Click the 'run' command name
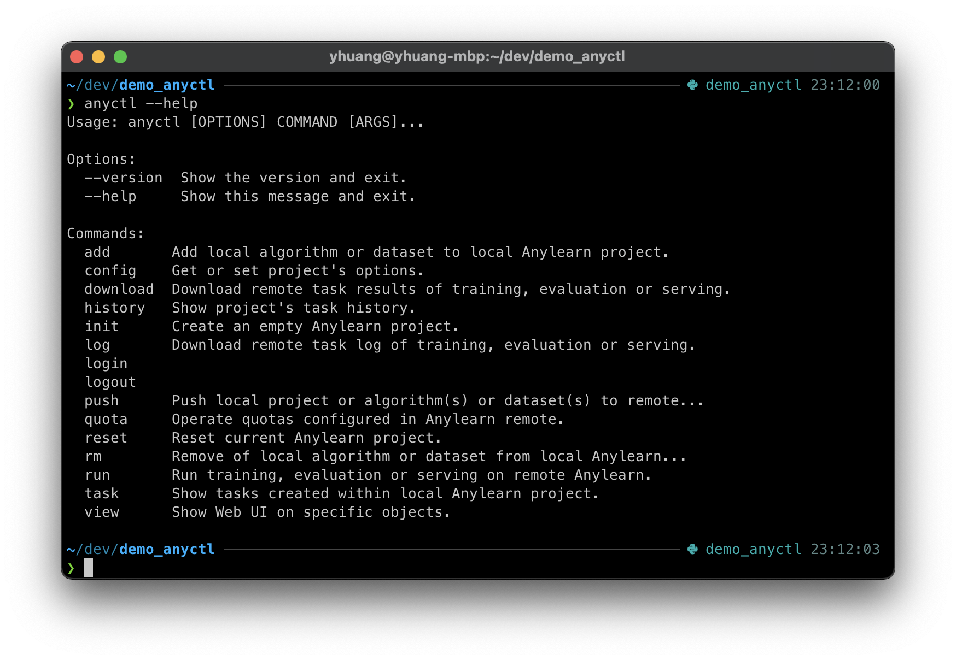This screenshot has width=956, height=660. pos(97,475)
